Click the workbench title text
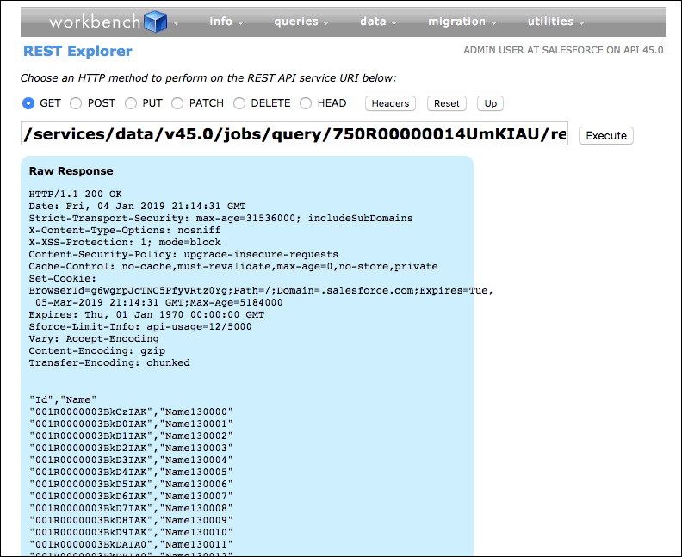 [x=95, y=22]
